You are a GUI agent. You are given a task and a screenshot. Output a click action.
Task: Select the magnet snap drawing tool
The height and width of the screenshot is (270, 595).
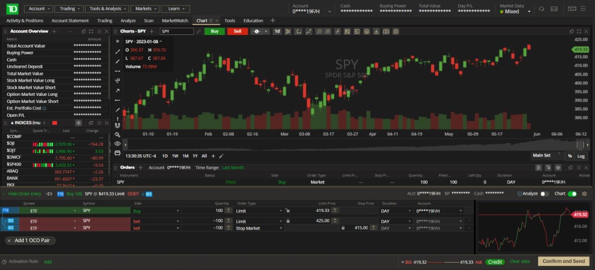pyautogui.click(x=117, y=125)
